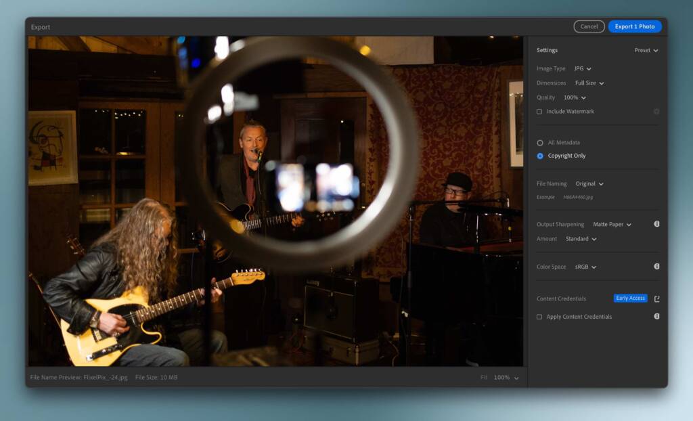Click the Content Credentials label
693x421 pixels.
(561, 299)
